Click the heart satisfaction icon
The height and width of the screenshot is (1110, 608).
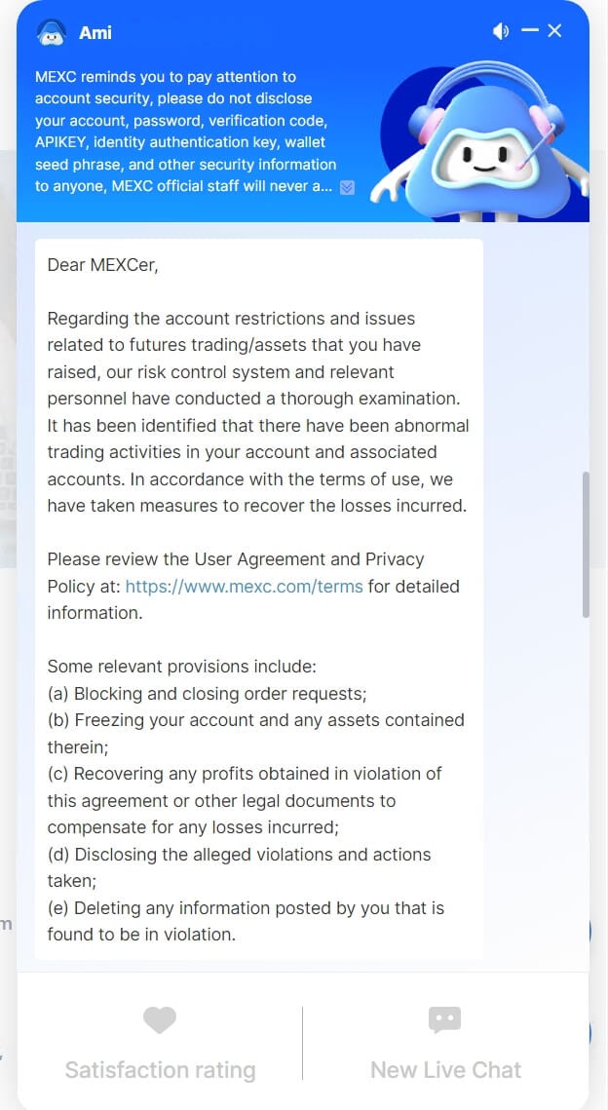(160, 1020)
